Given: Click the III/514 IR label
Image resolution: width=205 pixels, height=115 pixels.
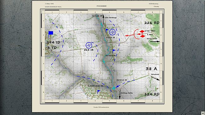Looking at the screenshot, I should click(122, 80).
